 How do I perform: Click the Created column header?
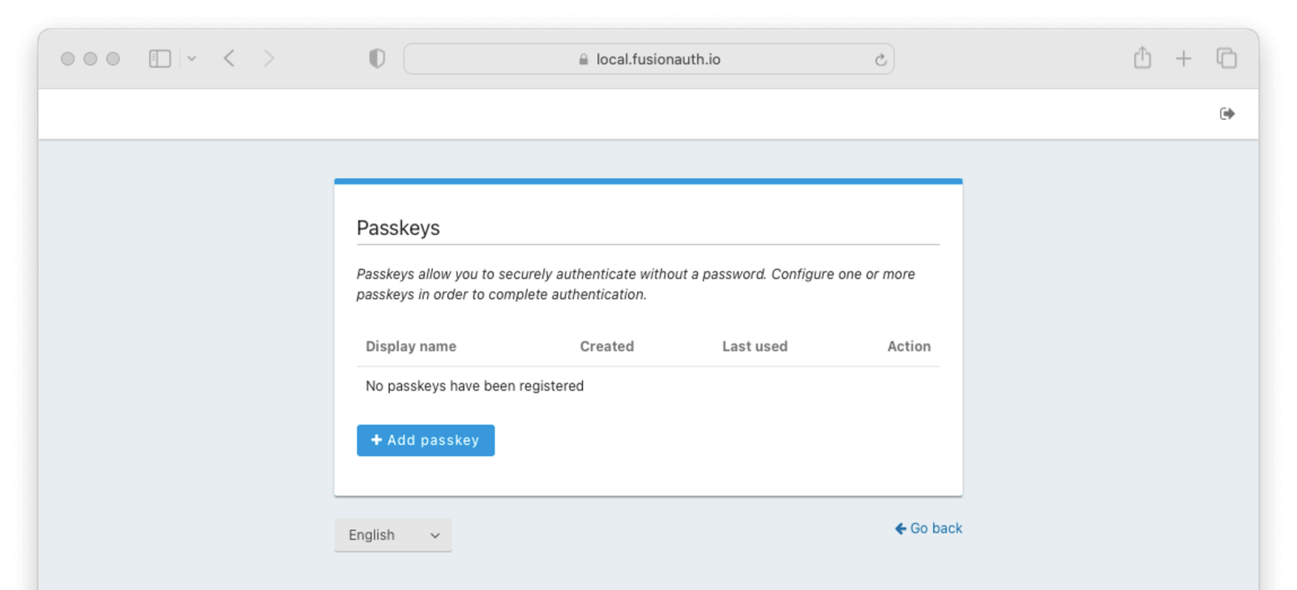tap(606, 346)
